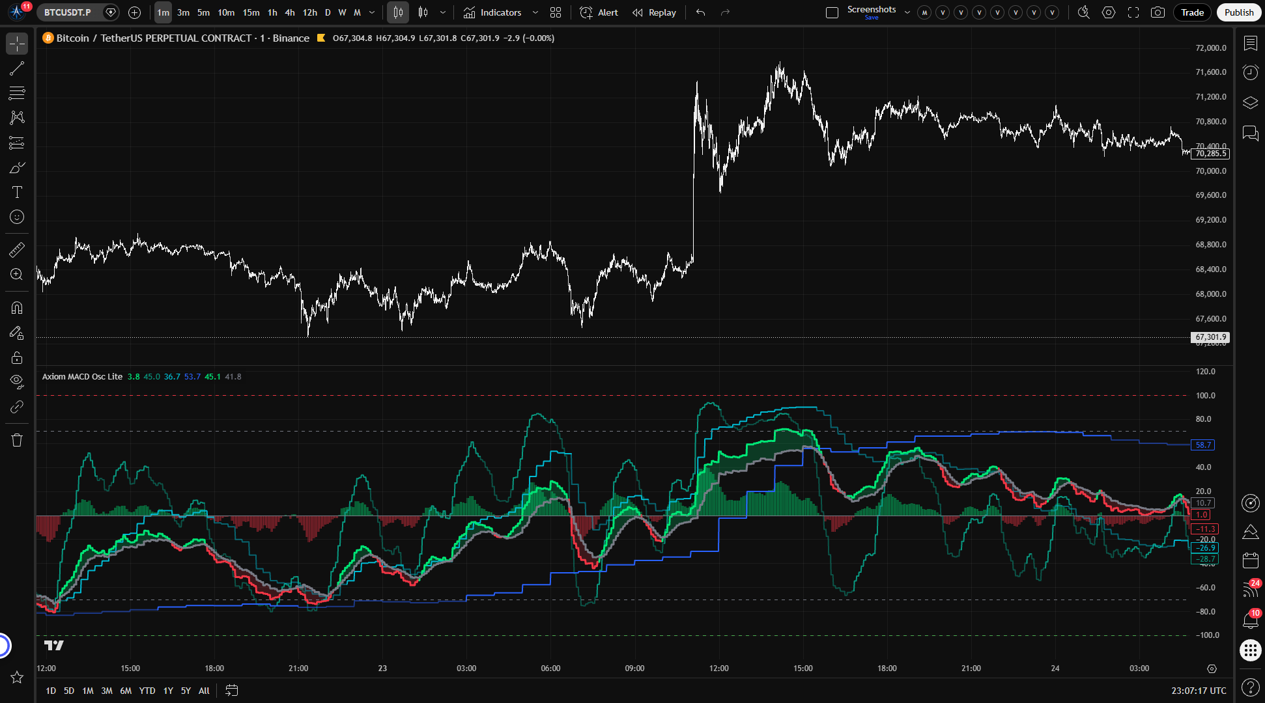Expand Screenshots layout dropdown arrow
This screenshot has width=1265, height=703.
click(907, 12)
